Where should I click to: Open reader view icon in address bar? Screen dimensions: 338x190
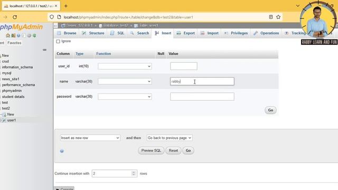click(271, 17)
